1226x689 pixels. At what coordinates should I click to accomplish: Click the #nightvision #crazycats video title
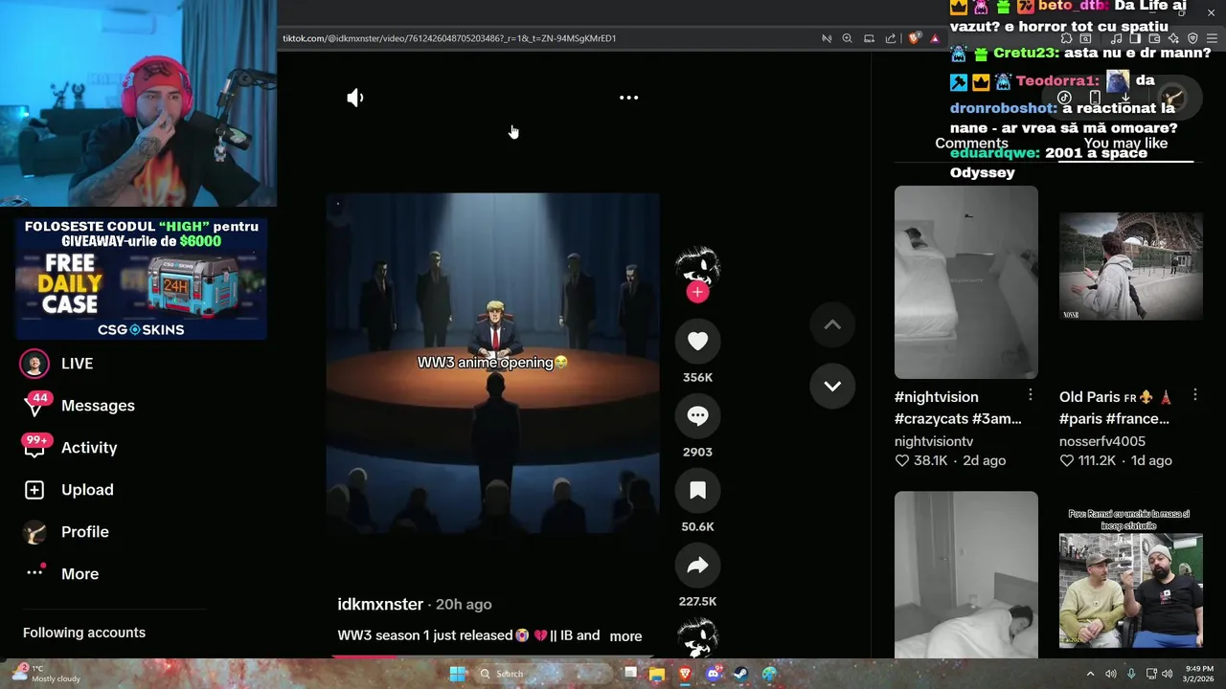(958, 408)
